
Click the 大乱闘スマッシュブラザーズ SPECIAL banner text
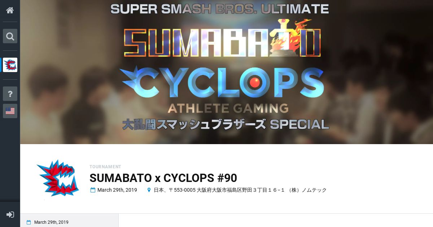point(226,124)
